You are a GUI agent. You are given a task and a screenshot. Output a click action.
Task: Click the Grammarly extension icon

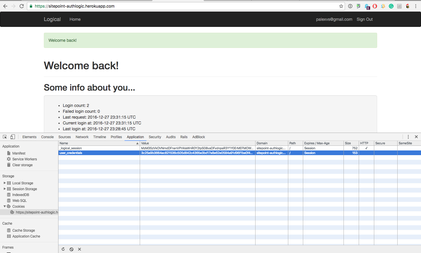391,6
